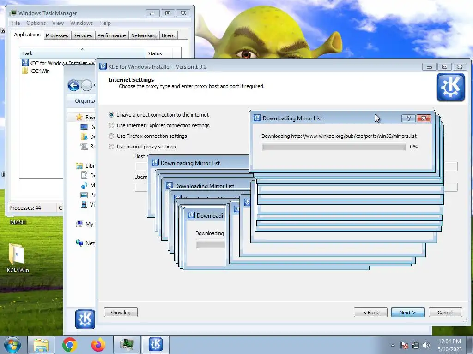
Task: Switch to Networking tab in Task Manager
Action: tap(144, 35)
